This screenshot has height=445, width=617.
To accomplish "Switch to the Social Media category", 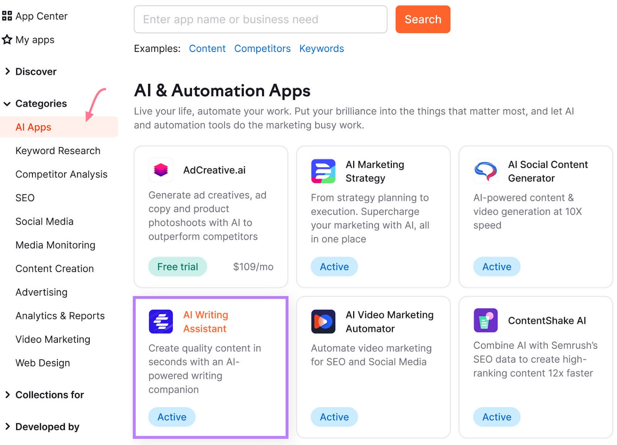I will pyautogui.click(x=44, y=221).
